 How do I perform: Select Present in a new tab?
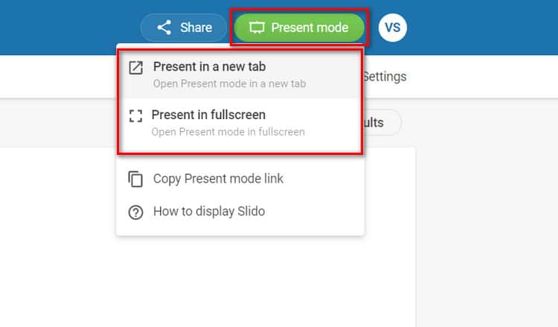pos(209,67)
